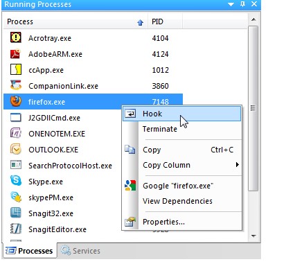Click the Skype.exe Skype icon
This screenshot has height=273, width=295.
(x=16, y=181)
